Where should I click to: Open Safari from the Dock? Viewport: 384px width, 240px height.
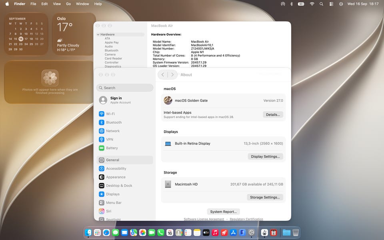click(x=106, y=232)
